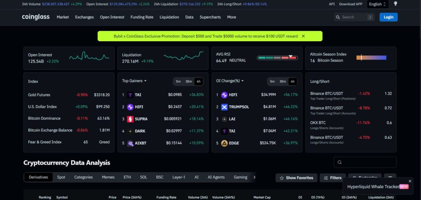
Task: Close the Hyperliquid Whale Tracker popup
Action: (x=410, y=181)
